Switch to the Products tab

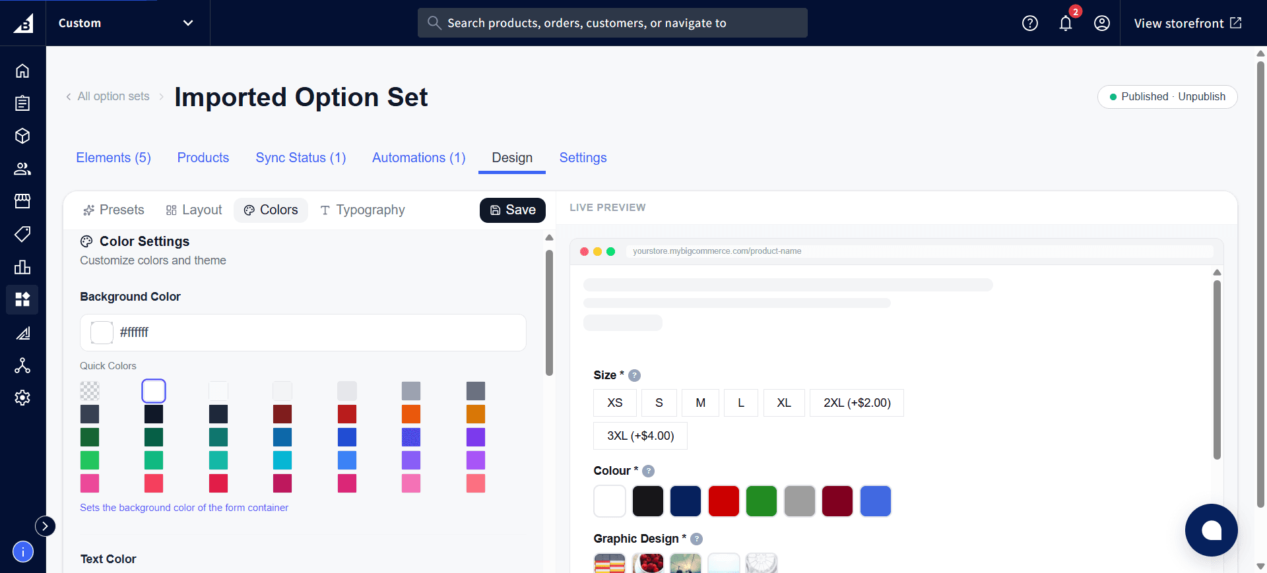203,158
